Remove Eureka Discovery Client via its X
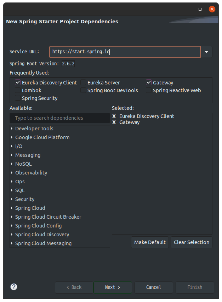Viewport: 222px width, 302px height. click(114, 116)
